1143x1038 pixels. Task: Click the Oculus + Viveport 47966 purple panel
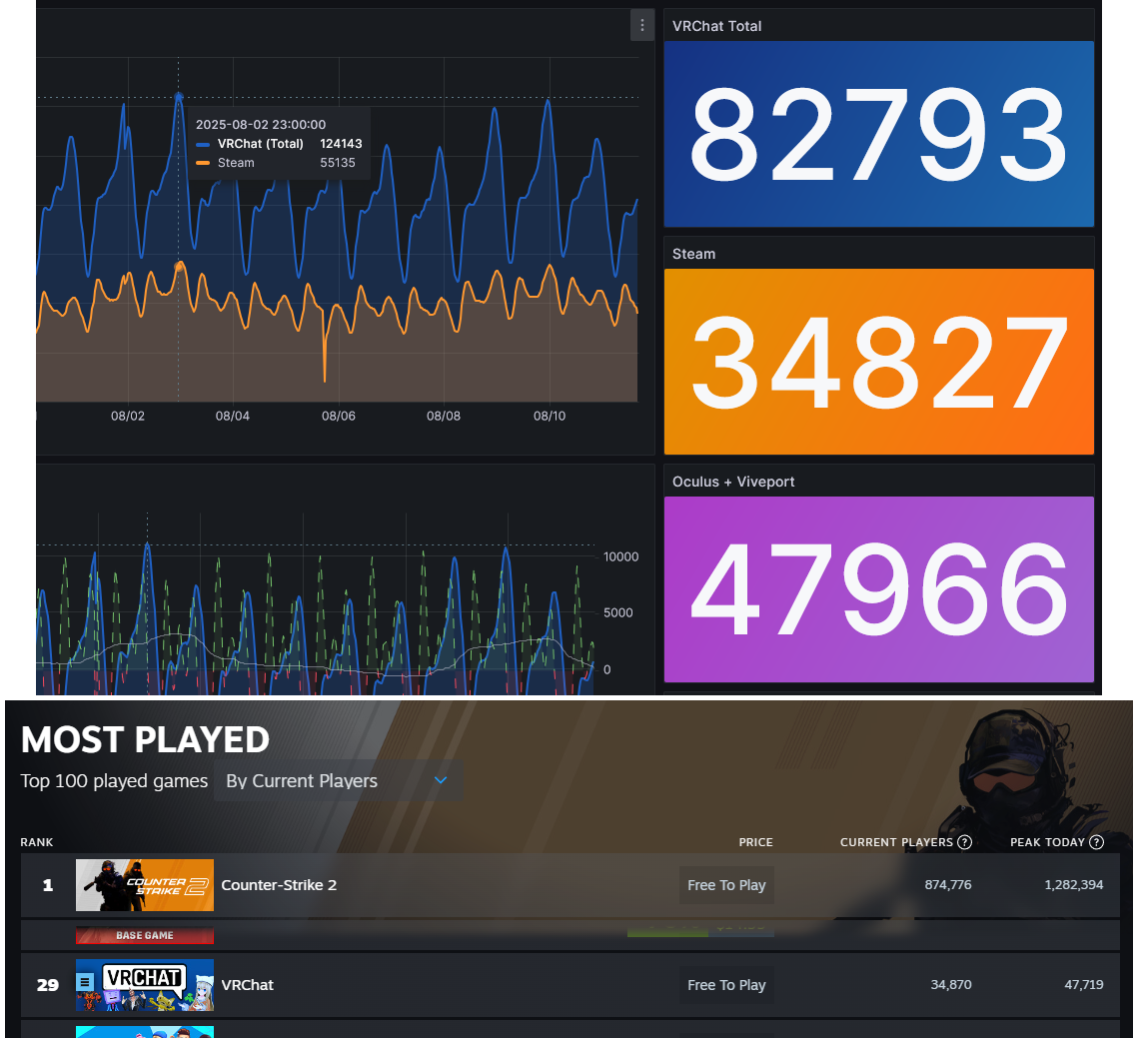point(879,589)
